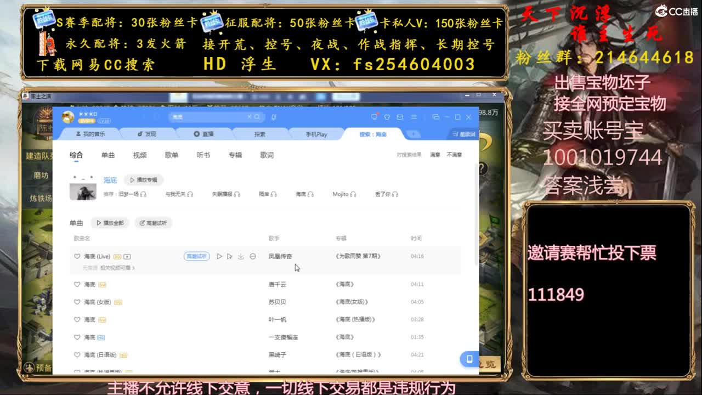
Task: Open album 《为歌而赞 第7期》
Action: [358, 256]
